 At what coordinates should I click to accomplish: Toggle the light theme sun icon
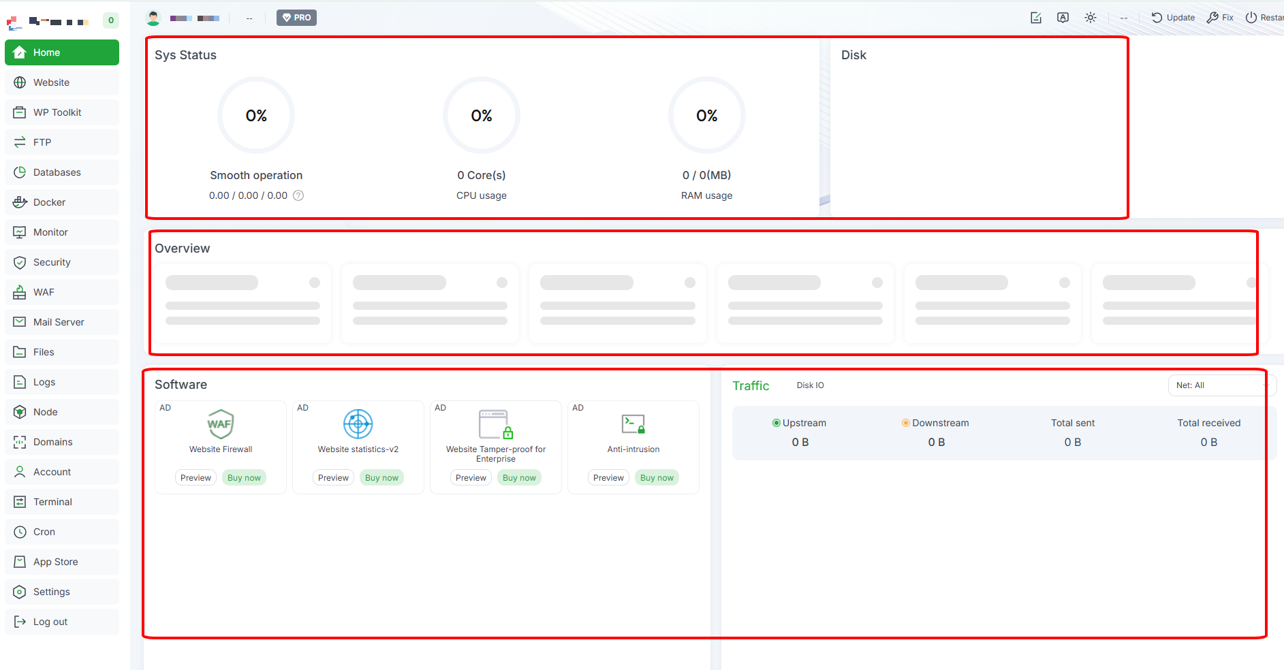tap(1091, 18)
